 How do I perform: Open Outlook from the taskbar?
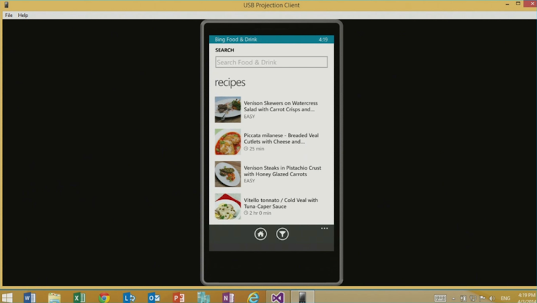tap(154, 298)
